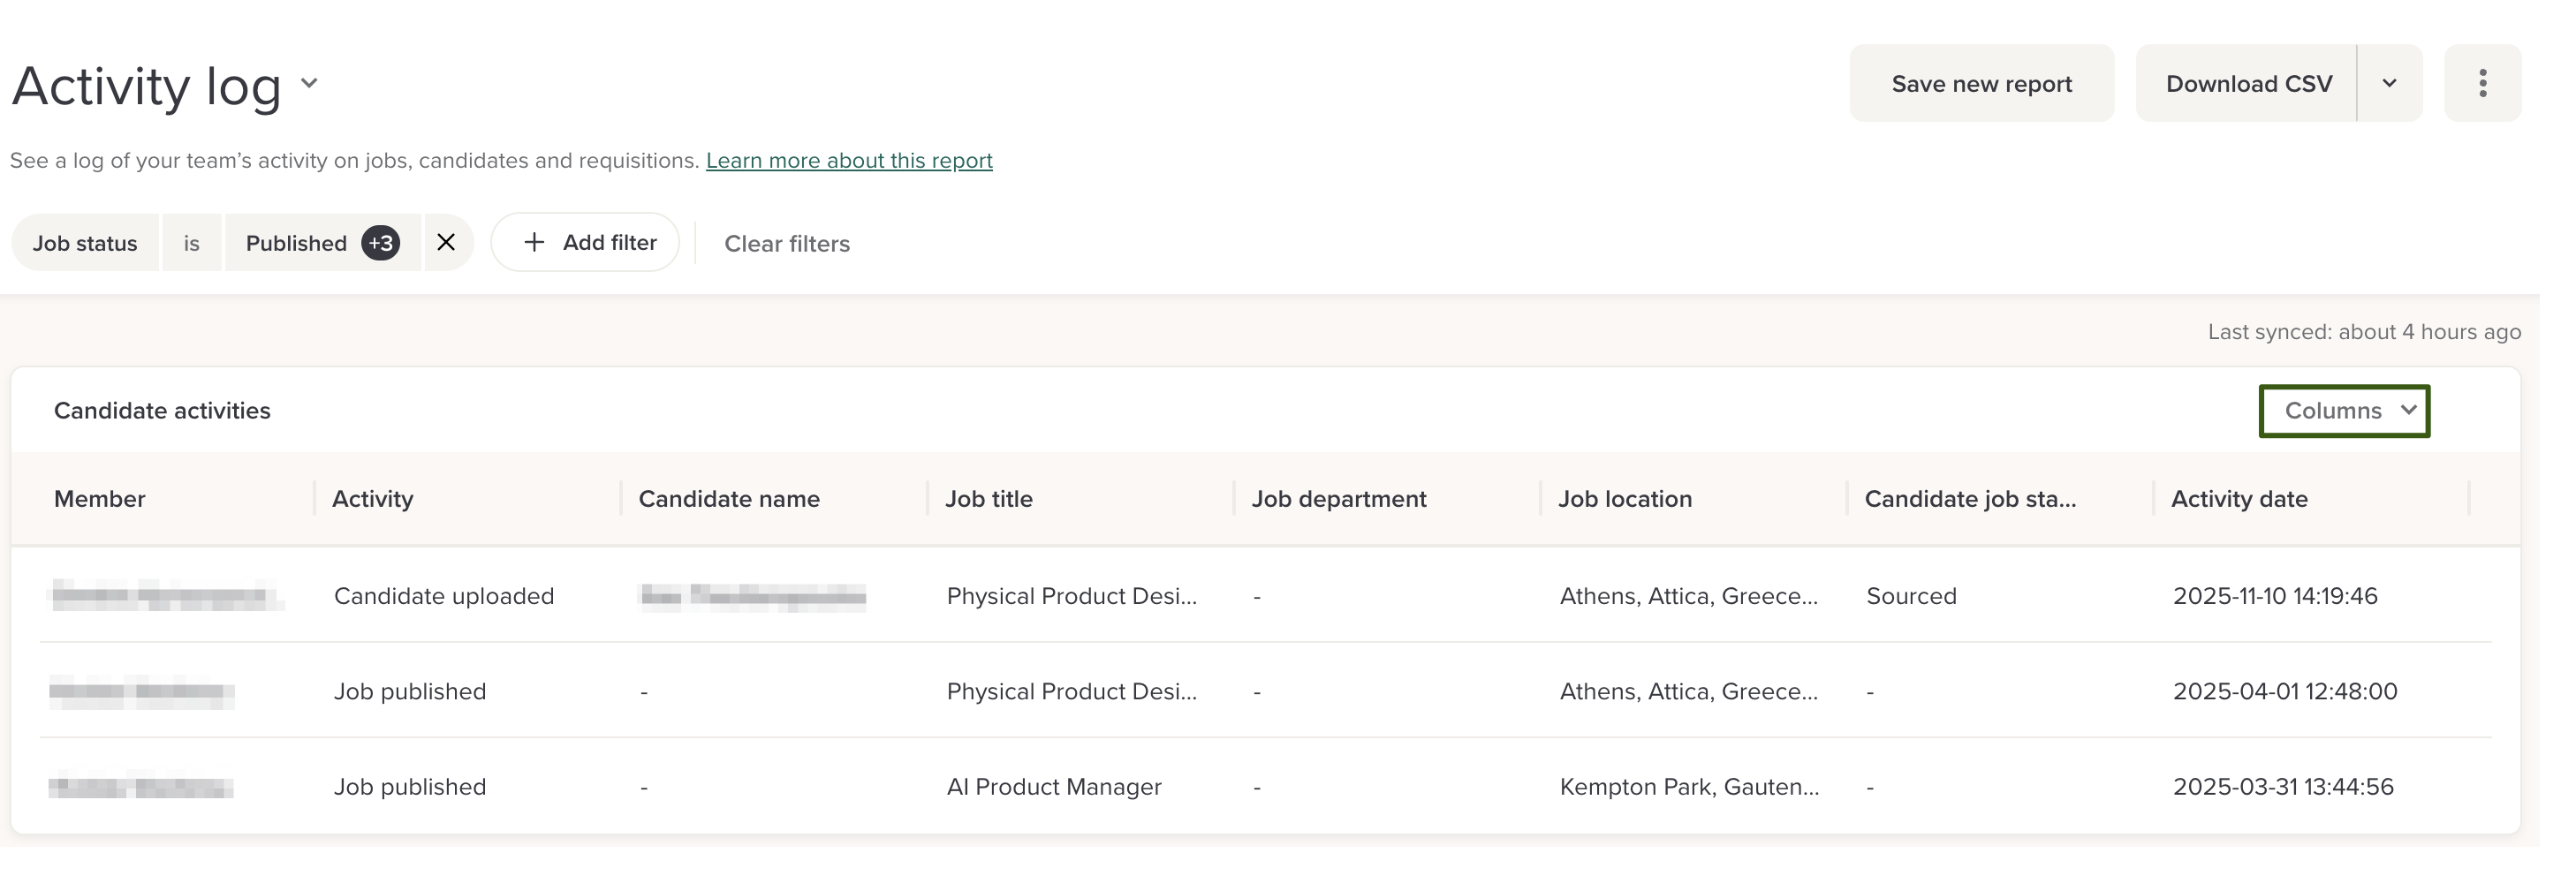The image size is (2576, 883).
Task: Click the Member column header
Action: pyautogui.click(x=100, y=499)
